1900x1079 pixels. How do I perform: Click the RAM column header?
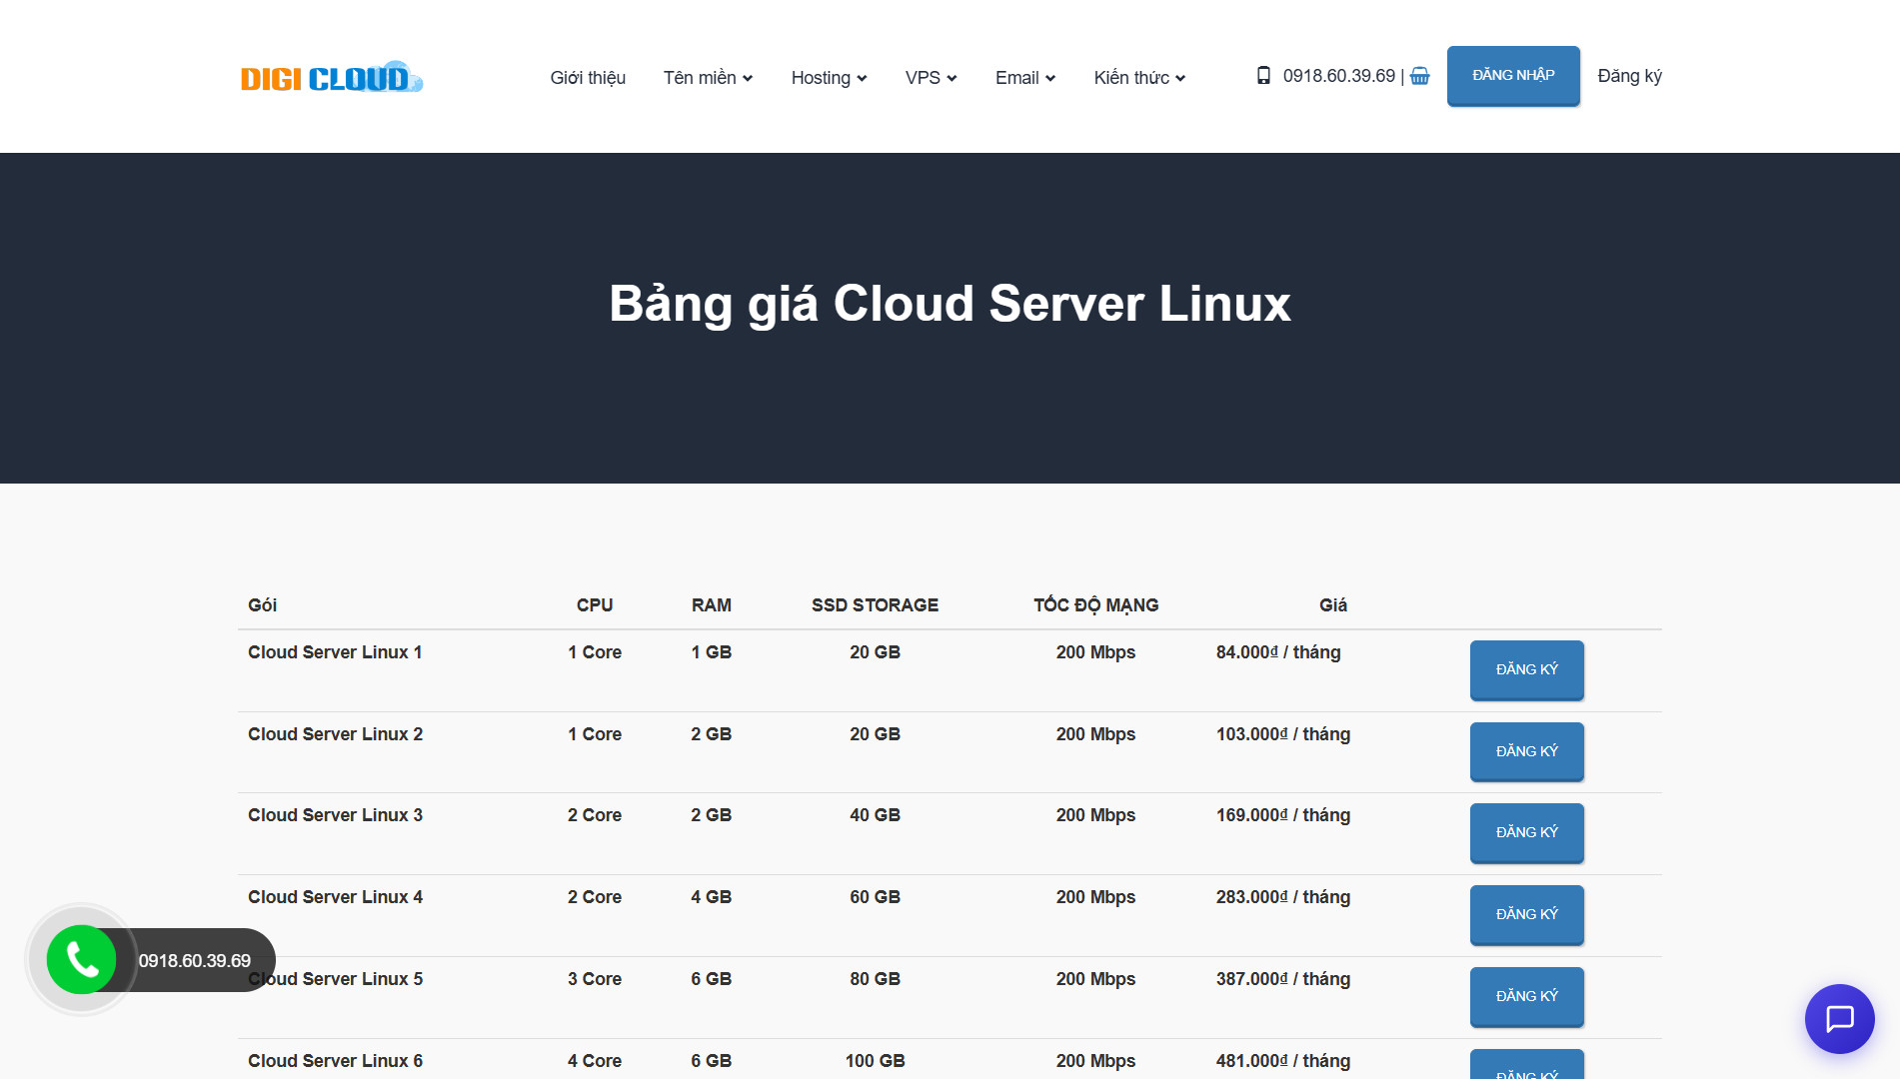coord(711,605)
